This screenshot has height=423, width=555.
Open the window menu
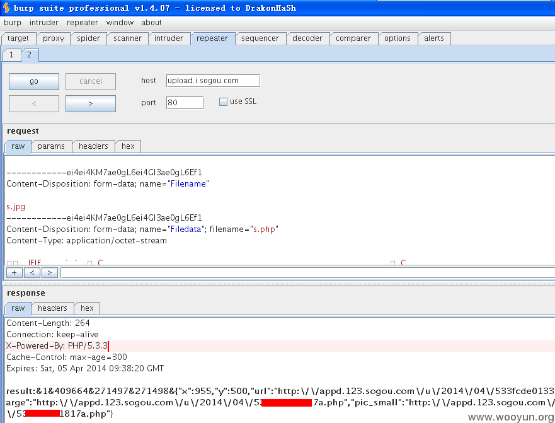120,23
